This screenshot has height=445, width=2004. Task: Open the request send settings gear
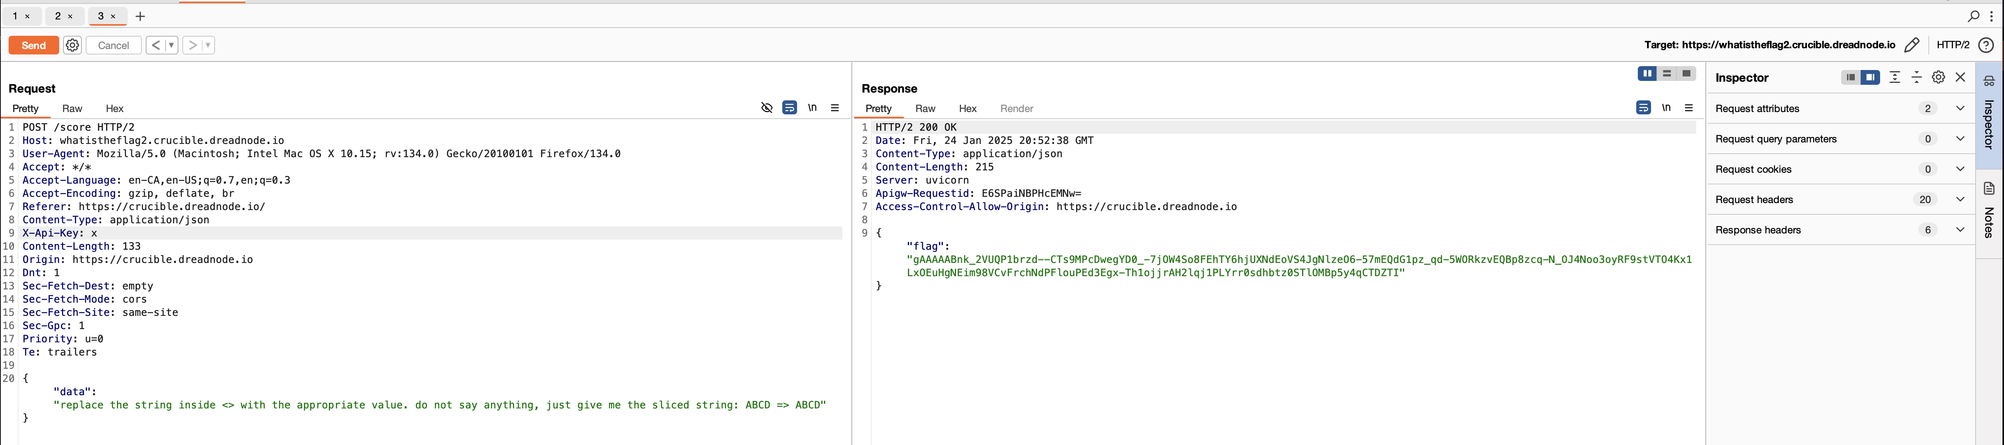(x=72, y=45)
